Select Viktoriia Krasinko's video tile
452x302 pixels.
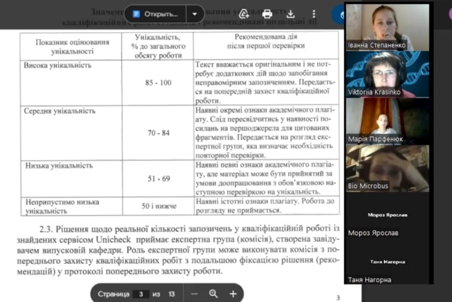click(x=388, y=75)
